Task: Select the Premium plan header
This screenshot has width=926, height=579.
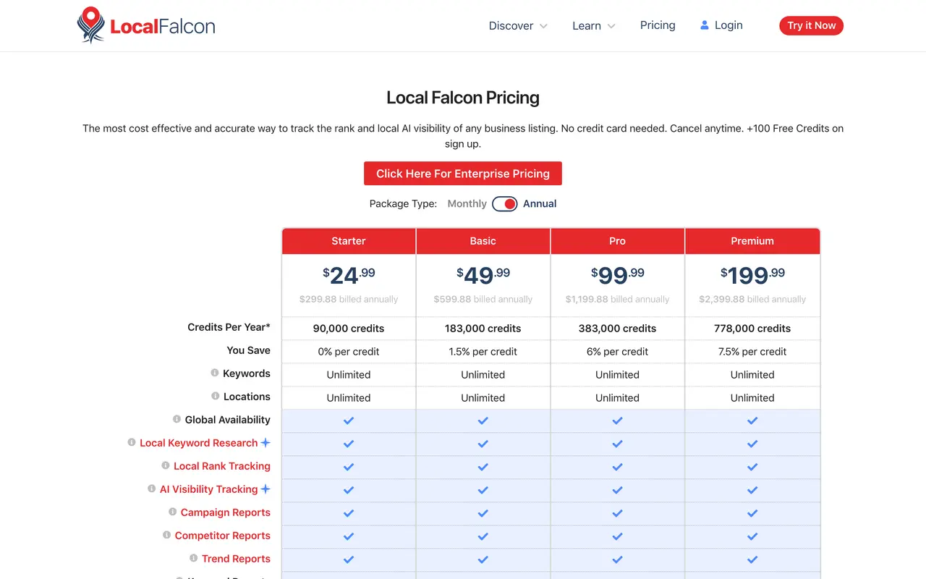Action: tap(752, 241)
